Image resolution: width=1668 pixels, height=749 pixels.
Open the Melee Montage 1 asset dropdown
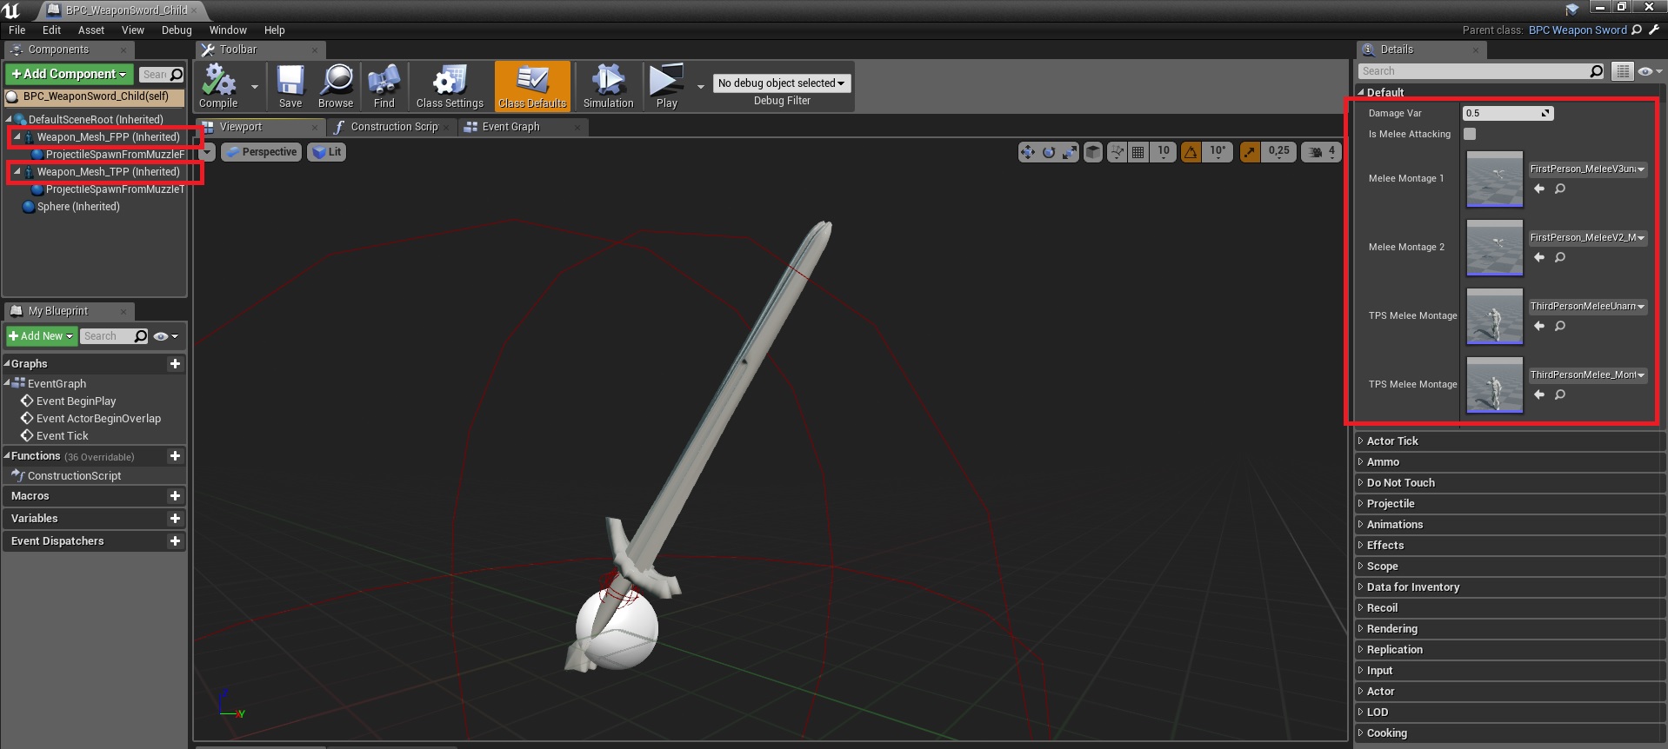click(1587, 169)
